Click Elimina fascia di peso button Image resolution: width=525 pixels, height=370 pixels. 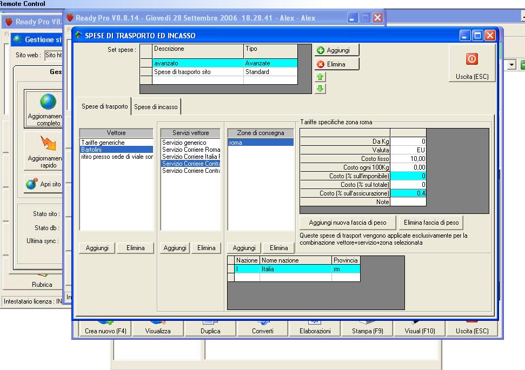(431, 223)
